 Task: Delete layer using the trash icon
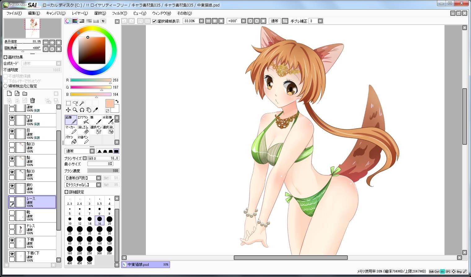pos(33,100)
